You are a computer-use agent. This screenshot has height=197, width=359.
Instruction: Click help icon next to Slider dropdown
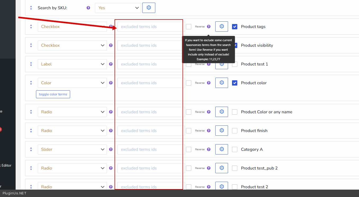tap(111, 149)
